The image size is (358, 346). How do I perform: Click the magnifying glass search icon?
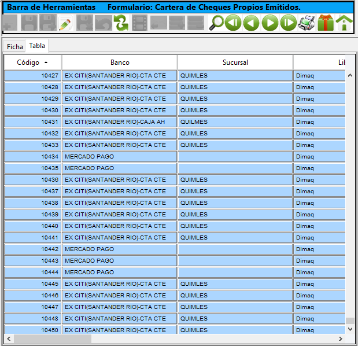pos(216,23)
